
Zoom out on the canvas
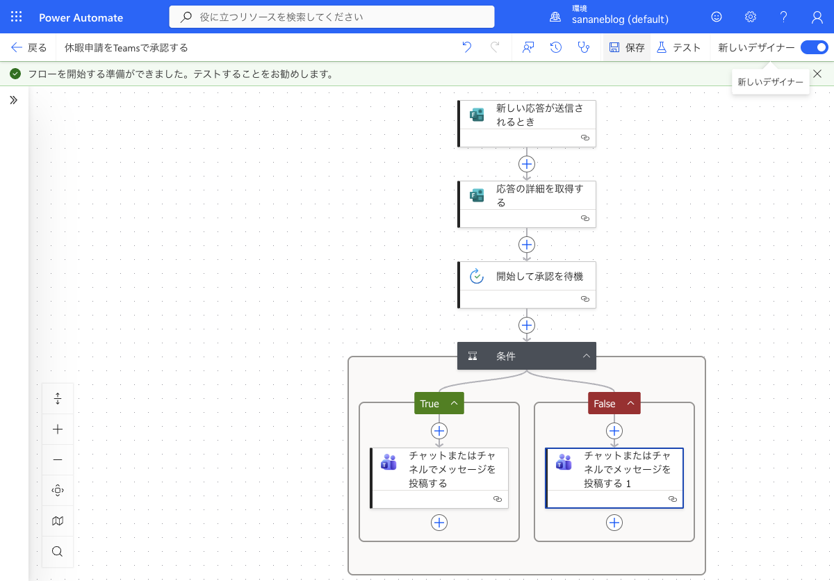pos(58,460)
